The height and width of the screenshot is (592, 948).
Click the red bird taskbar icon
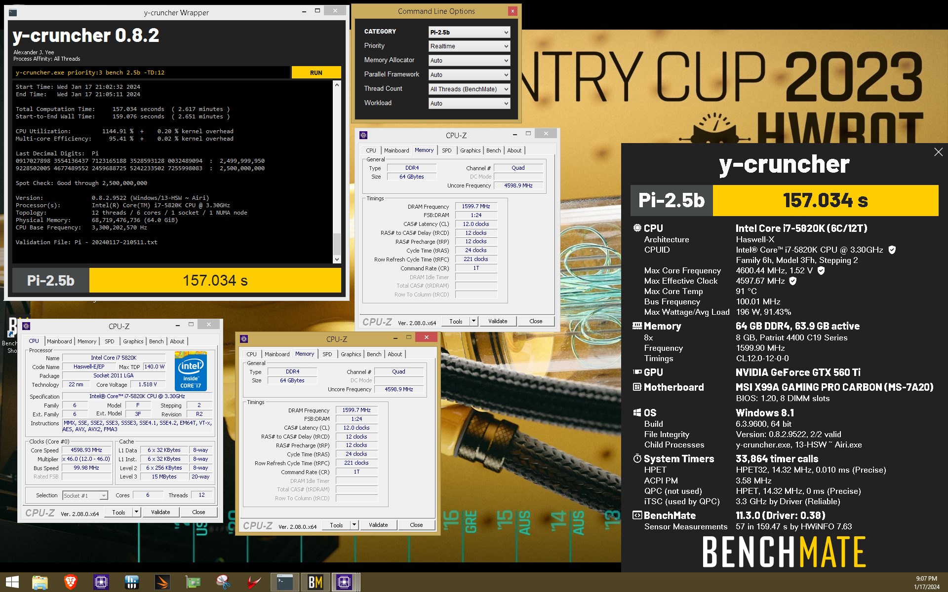254,583
